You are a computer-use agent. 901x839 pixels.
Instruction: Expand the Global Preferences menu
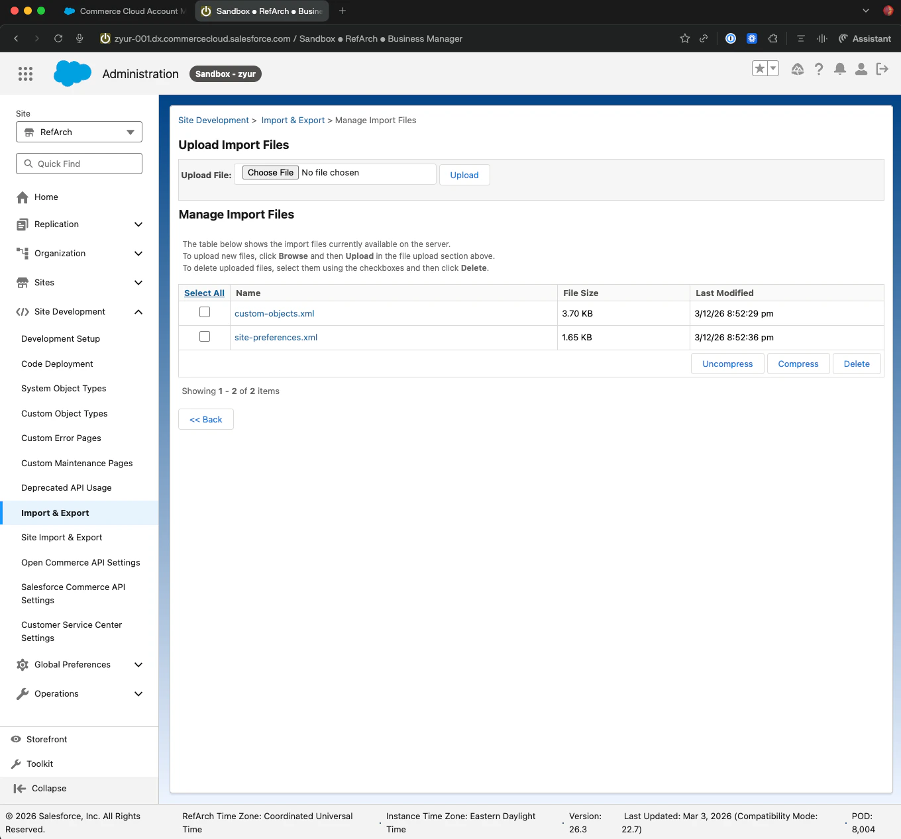138,665
